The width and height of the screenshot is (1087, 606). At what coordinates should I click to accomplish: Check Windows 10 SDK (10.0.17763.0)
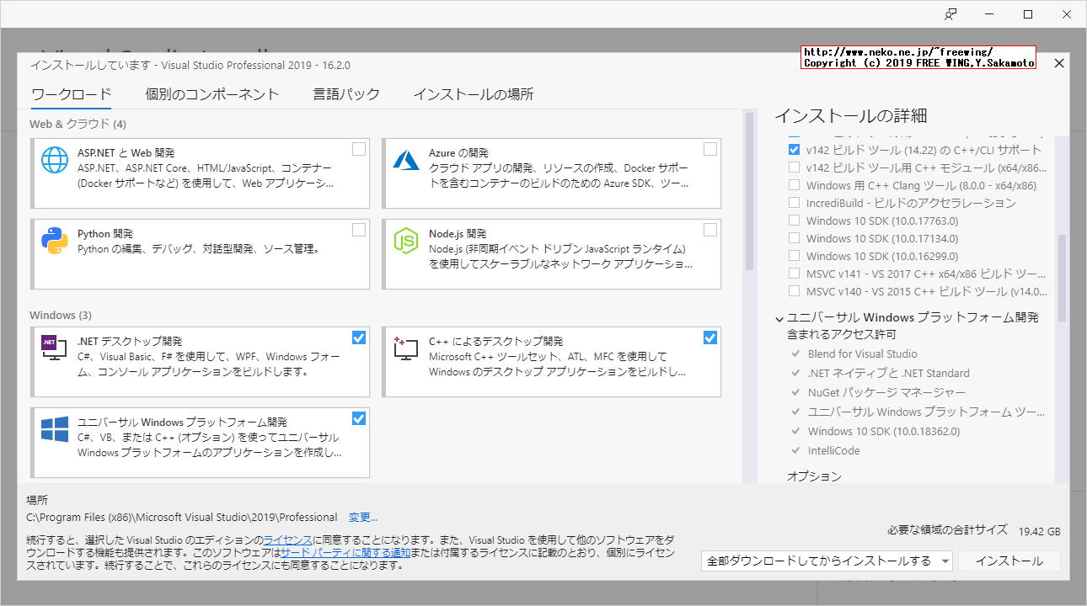click(794, 220)
